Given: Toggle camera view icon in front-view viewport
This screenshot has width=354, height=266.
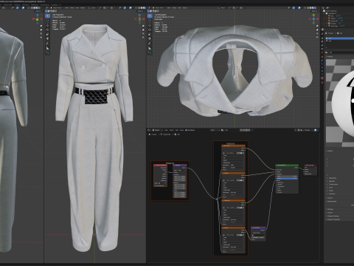Looking at the screenshot, I should [x=143, y=33].
